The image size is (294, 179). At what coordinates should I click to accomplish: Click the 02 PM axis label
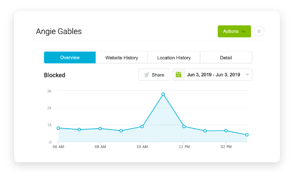point(226,147)
